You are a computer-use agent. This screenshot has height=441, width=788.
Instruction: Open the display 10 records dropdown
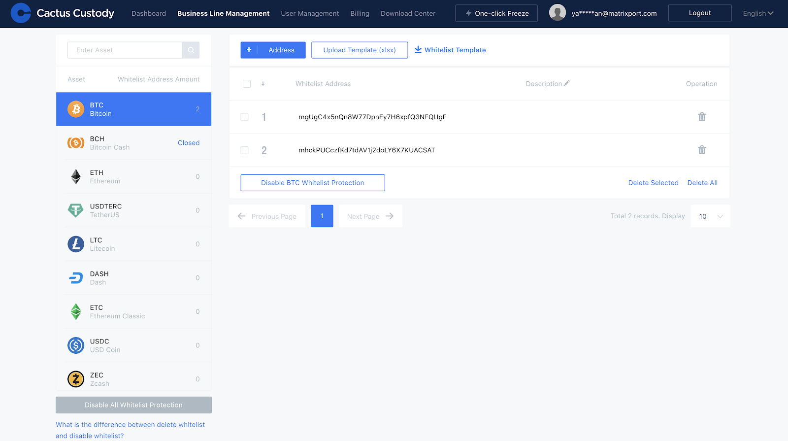tap(710, 216)
